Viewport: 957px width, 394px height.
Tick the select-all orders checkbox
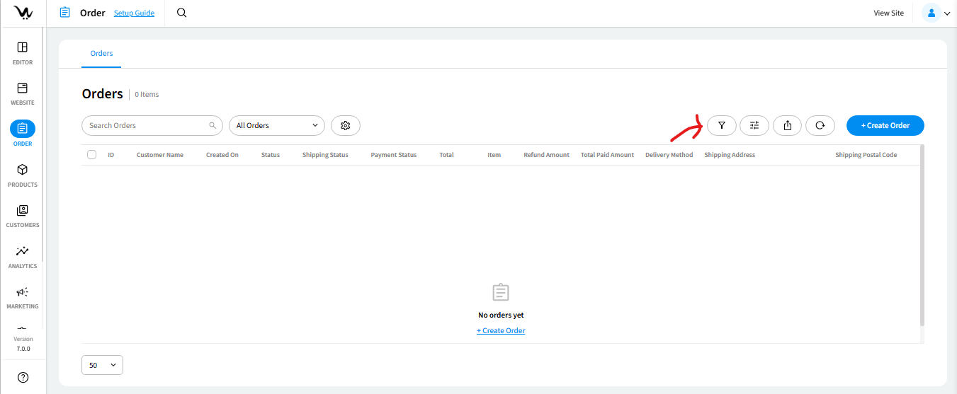(92, 155)
